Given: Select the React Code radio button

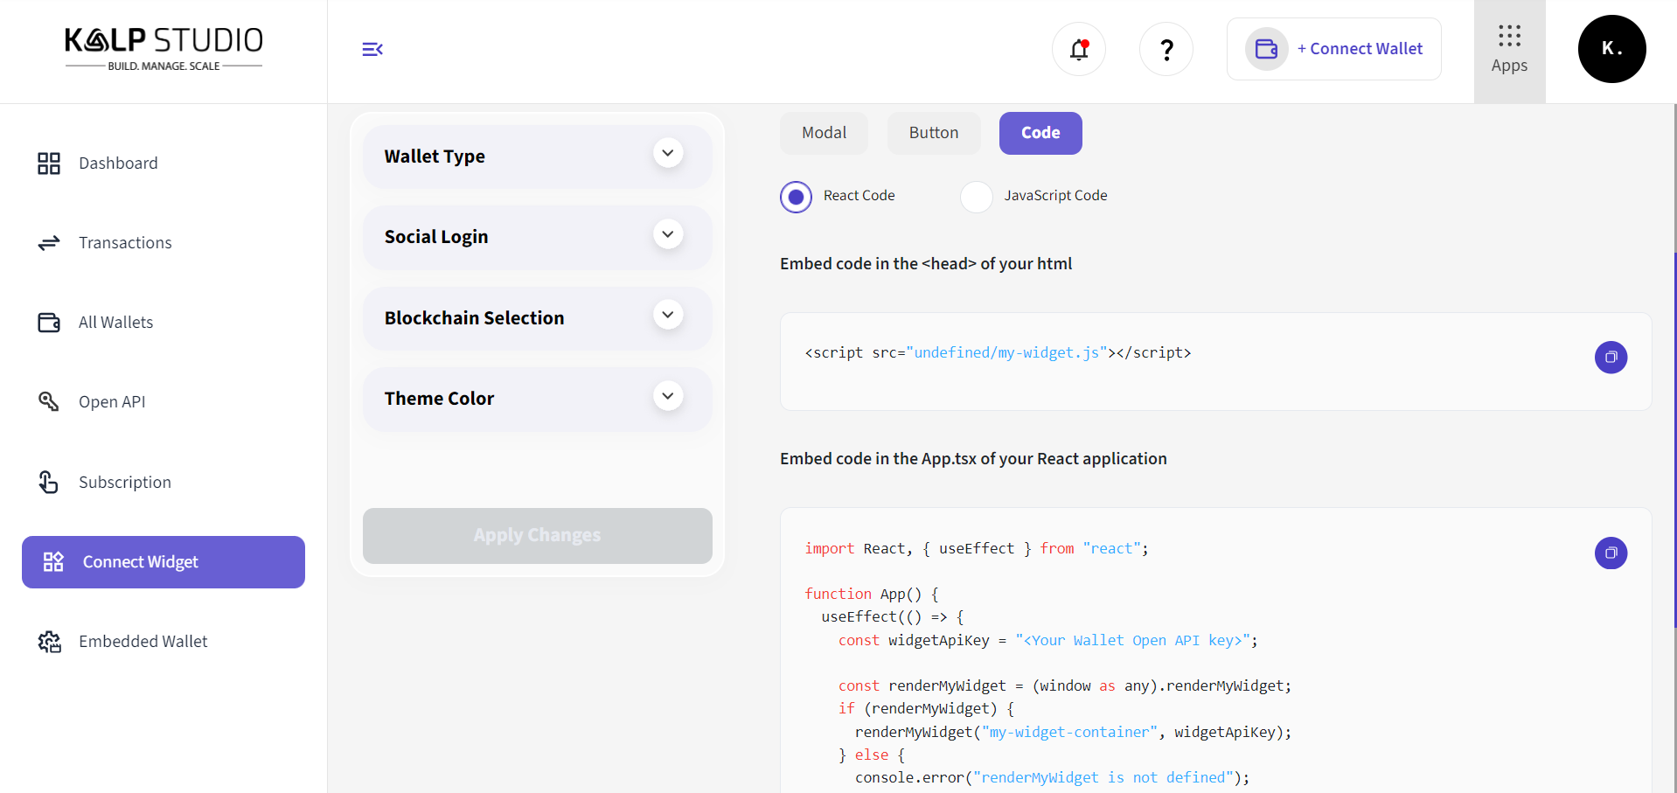Looking at the screenshot, I should point(796,197).
